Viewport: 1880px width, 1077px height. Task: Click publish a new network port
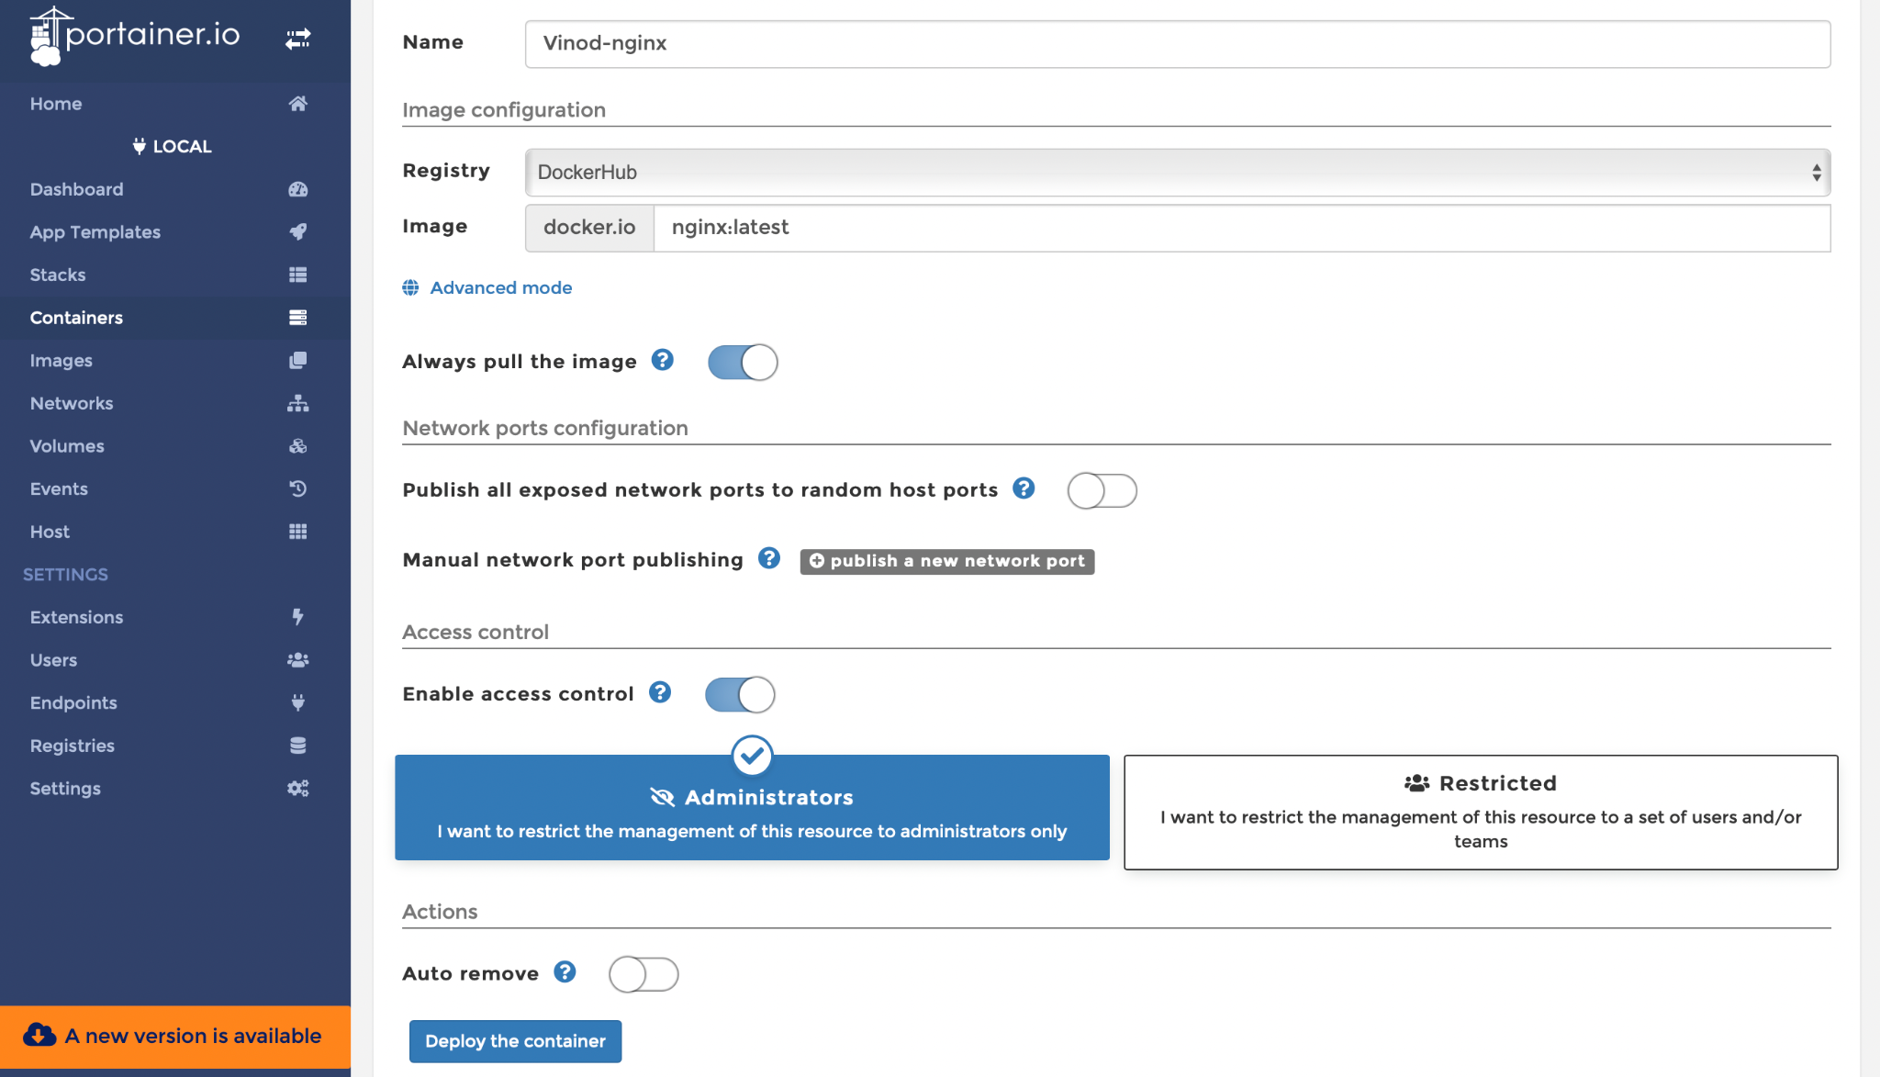point(946,561)
